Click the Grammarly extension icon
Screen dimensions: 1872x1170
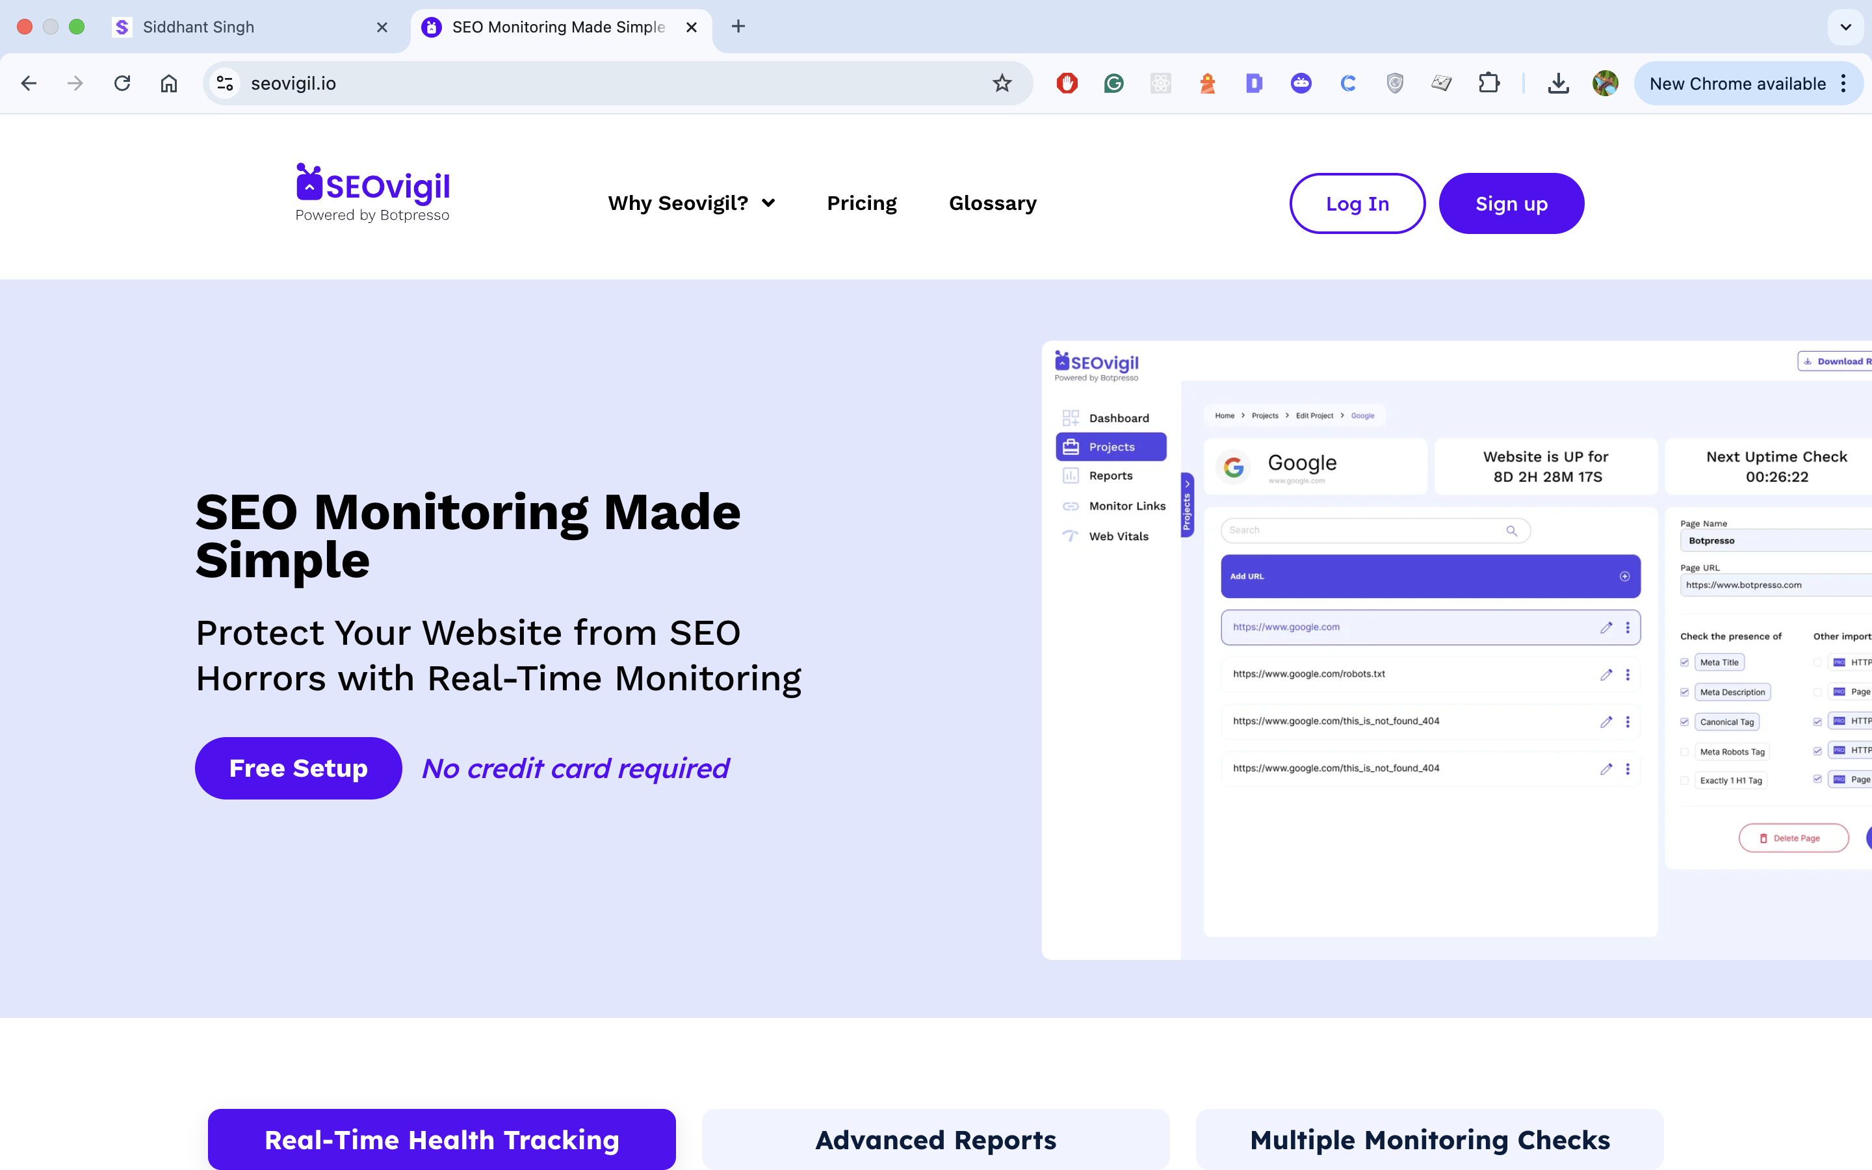(1113, 84)
